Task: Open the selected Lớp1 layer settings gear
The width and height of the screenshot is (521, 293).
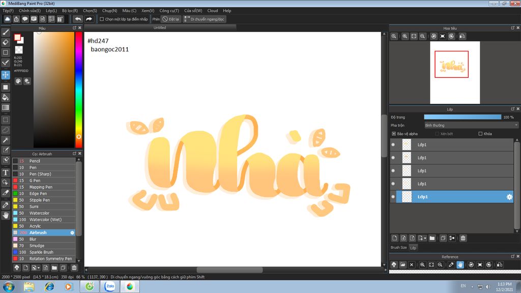Action: click(509, 197)
